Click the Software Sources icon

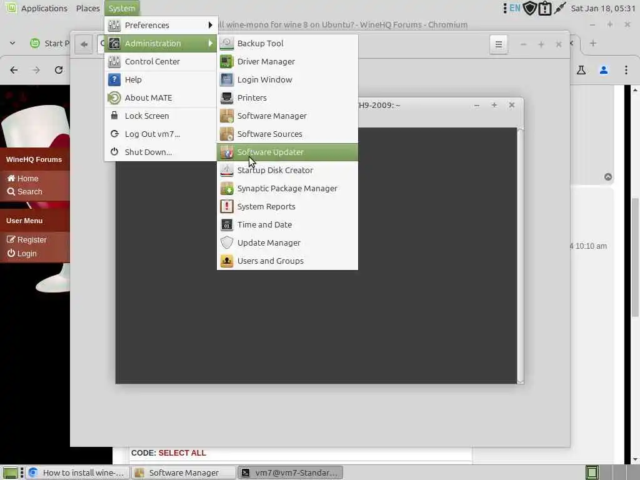click(226, 134)
